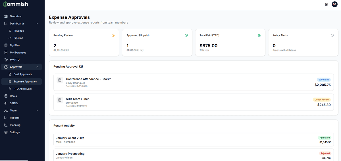
Task: Click the Submitted status badge
Action: [324, 80]
